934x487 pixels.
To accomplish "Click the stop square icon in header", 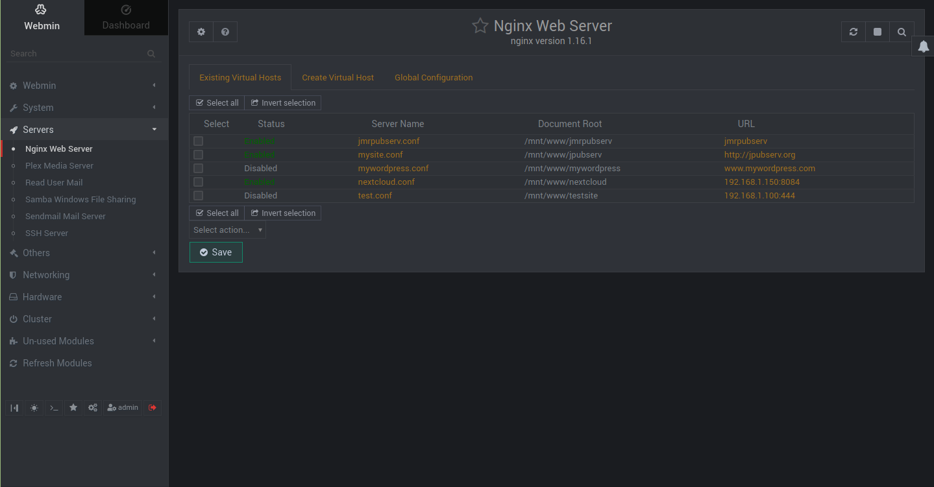I will 878,32.
